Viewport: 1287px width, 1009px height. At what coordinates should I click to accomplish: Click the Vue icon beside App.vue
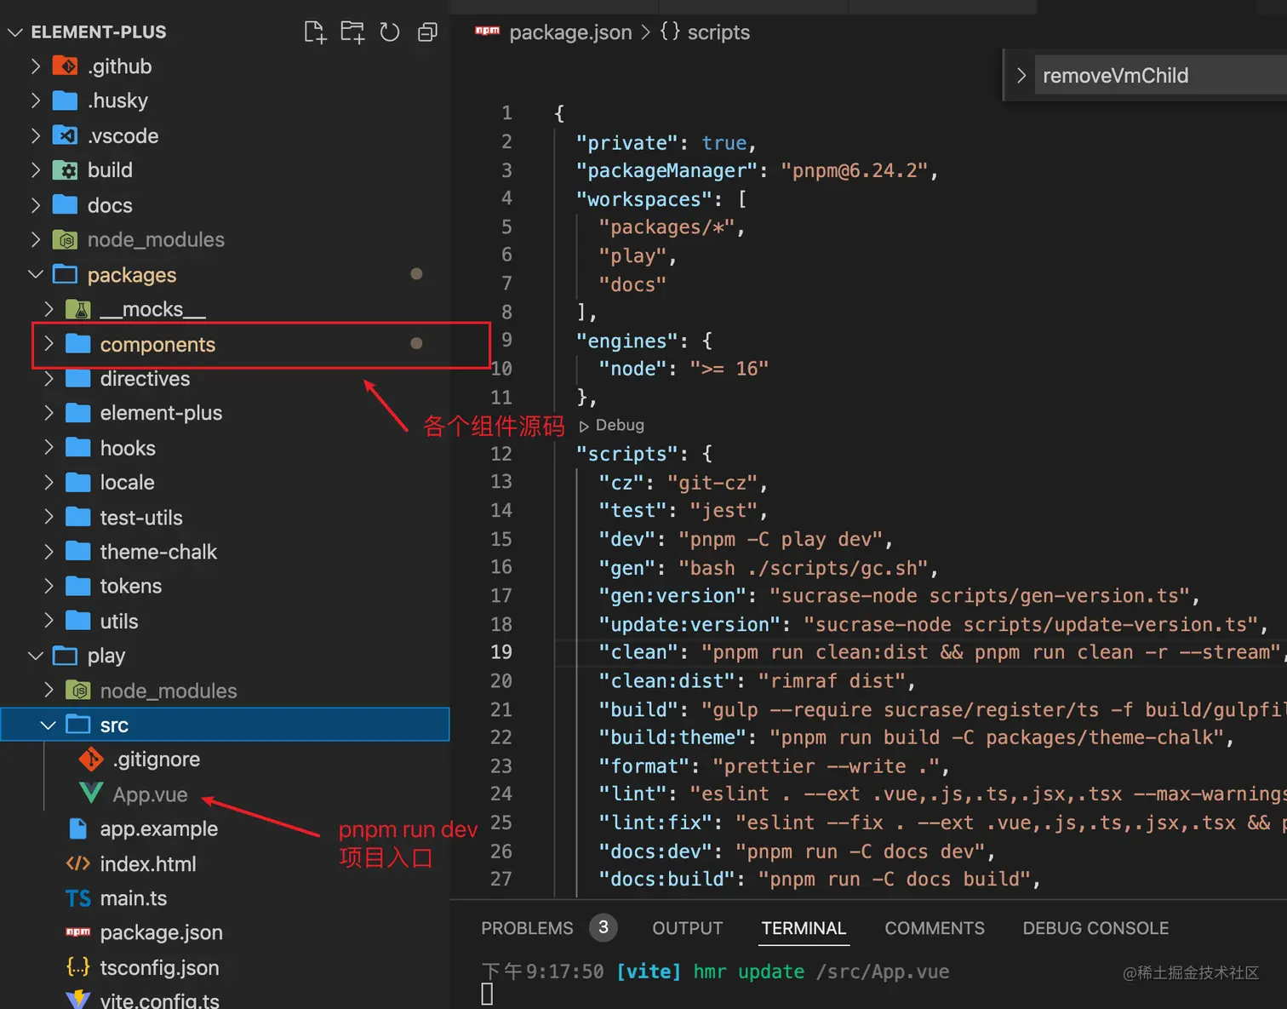point(91,794)
